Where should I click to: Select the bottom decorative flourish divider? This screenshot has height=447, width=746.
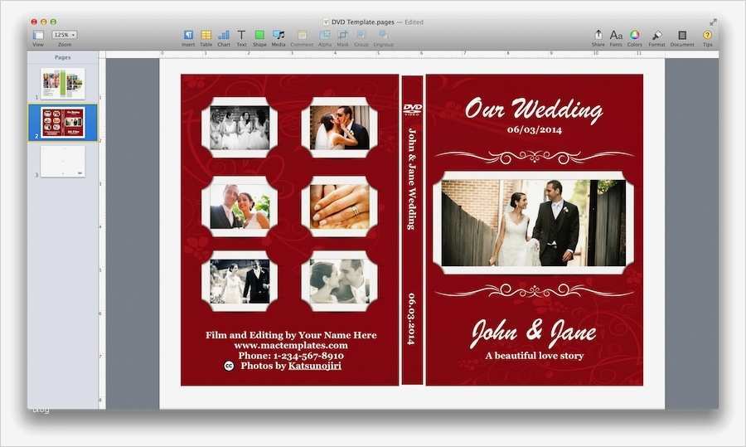coord(534,290)
